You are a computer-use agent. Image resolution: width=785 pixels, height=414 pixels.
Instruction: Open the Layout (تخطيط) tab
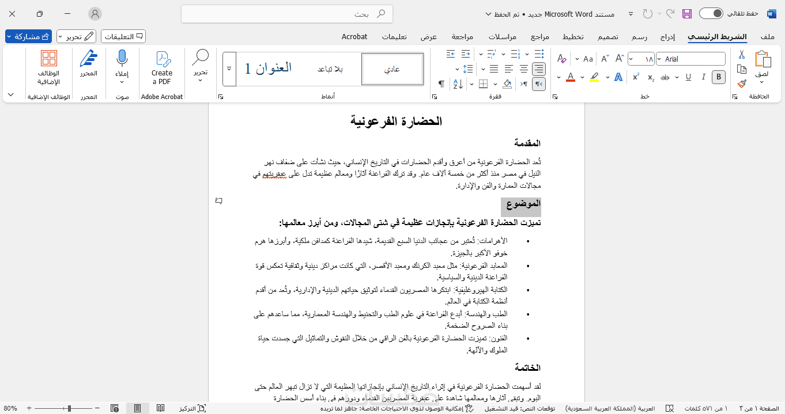coord(573,36)
